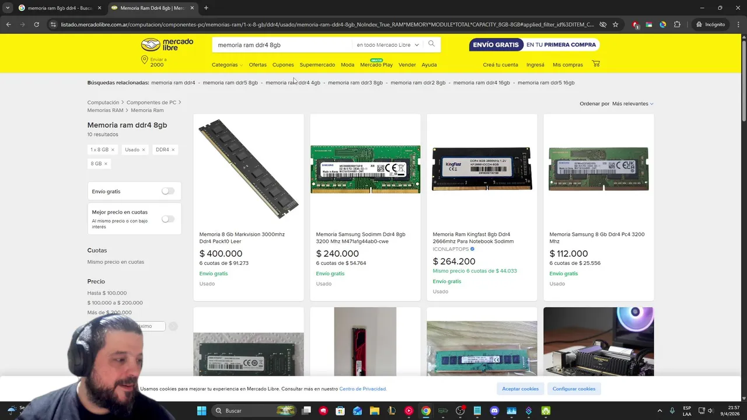
Task: Filter price '$ 100.000 a $ 200.000'
Action: point(115,303)
